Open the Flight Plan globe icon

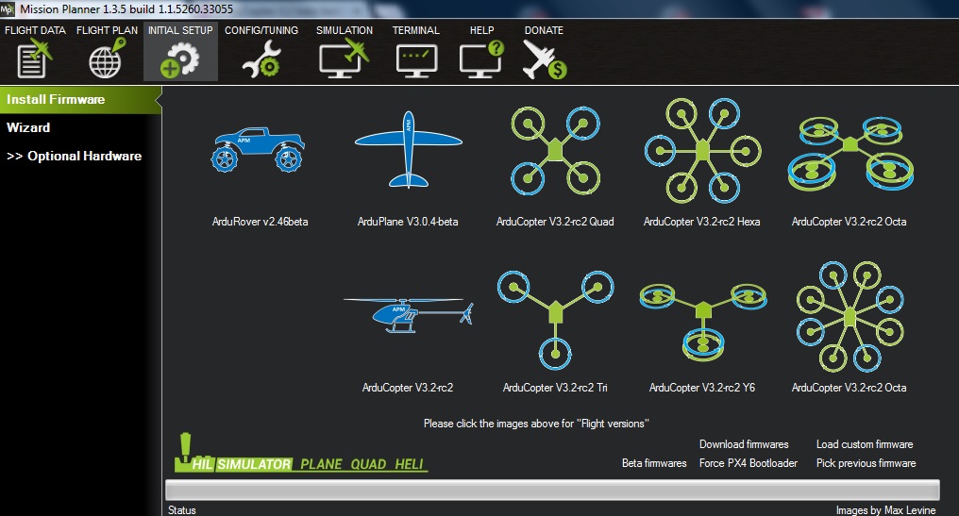click(x=107, y=58)
